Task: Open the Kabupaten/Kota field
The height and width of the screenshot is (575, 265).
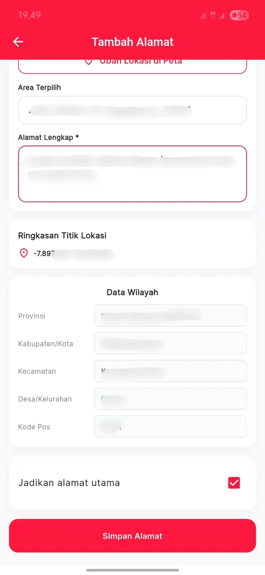Action: tap(171, 343)
